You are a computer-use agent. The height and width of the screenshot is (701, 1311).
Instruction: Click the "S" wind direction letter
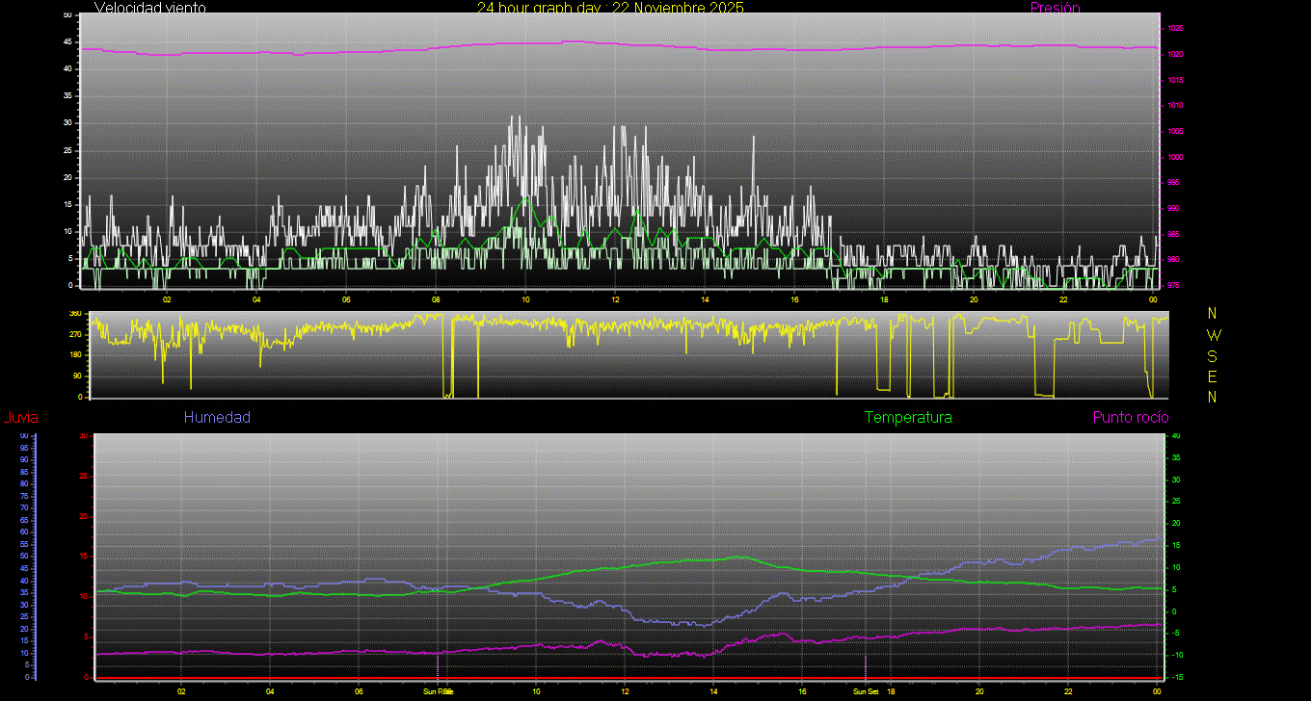pos(1213,355)
